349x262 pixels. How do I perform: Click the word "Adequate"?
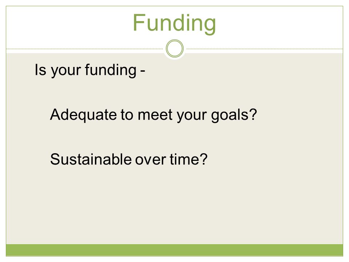[x=84, y=115]
